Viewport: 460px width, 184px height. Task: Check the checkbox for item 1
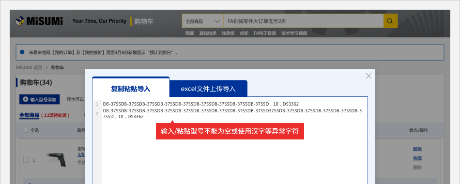26,160
